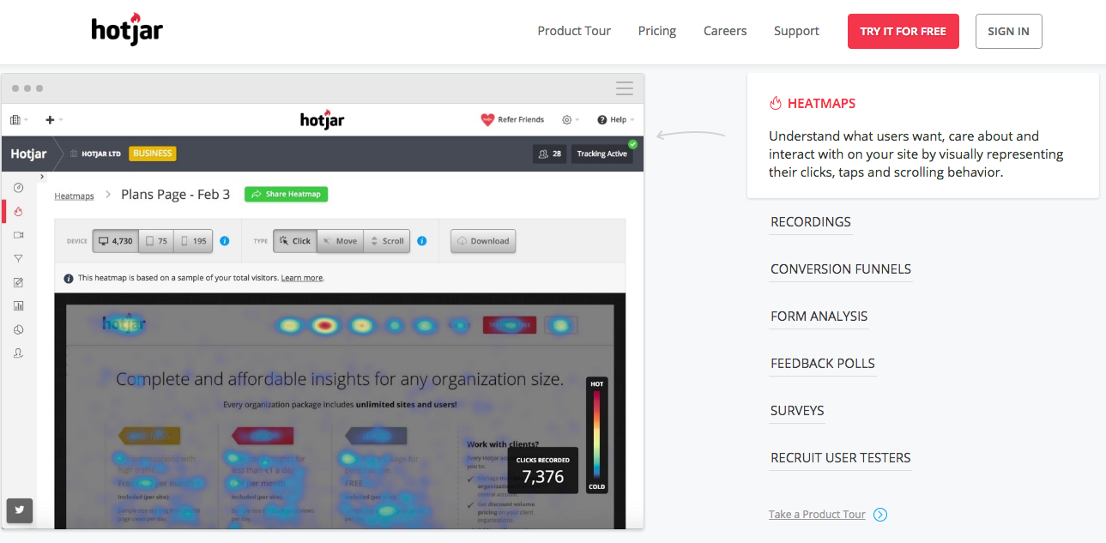This screenshot has height=543, width=1106.
Task: Click the SIGN IN button
Action: 1009,31
